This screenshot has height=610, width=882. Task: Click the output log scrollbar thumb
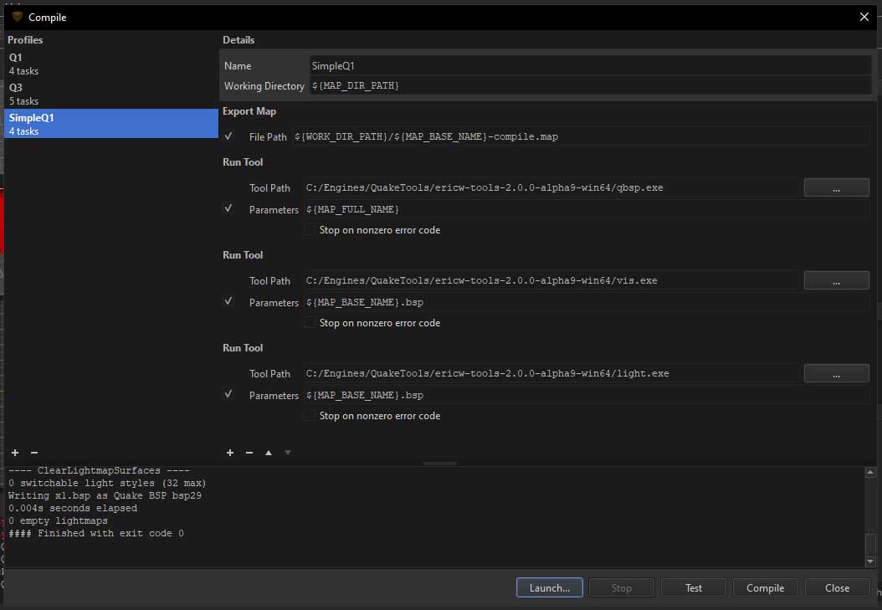point(870,543)
